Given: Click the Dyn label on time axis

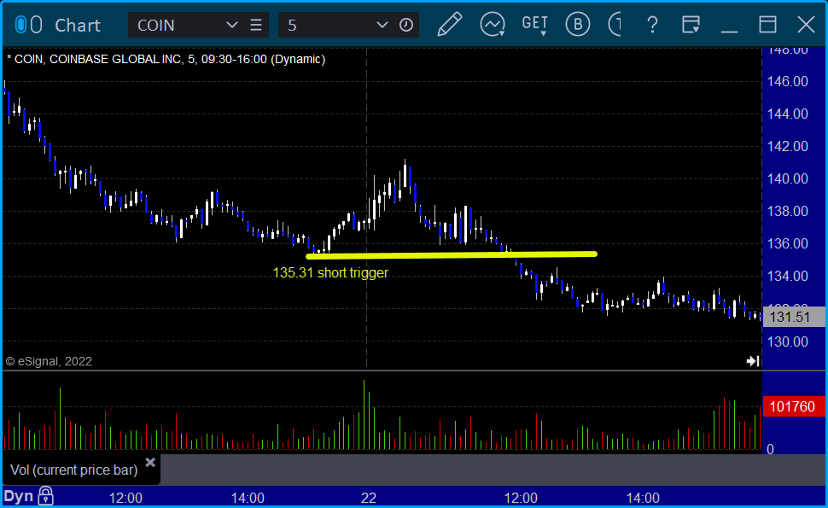Looking at the screenshot, I should tap(19, 496).
